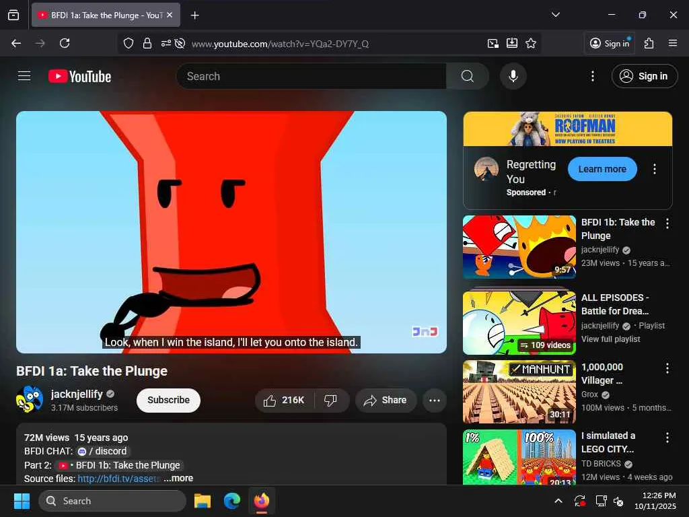Open 1,000,000 Villager MANHUNT thumbnail
The image size is (689, 517).
click(519, 392)
